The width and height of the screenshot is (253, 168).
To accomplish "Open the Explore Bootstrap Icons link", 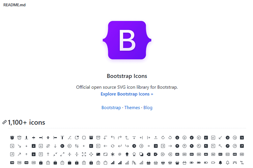I will 127,94.
